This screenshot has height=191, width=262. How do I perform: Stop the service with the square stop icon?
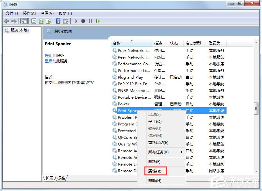pos(83,21)
